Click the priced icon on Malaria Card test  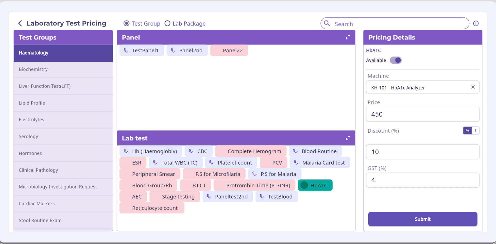296,162
